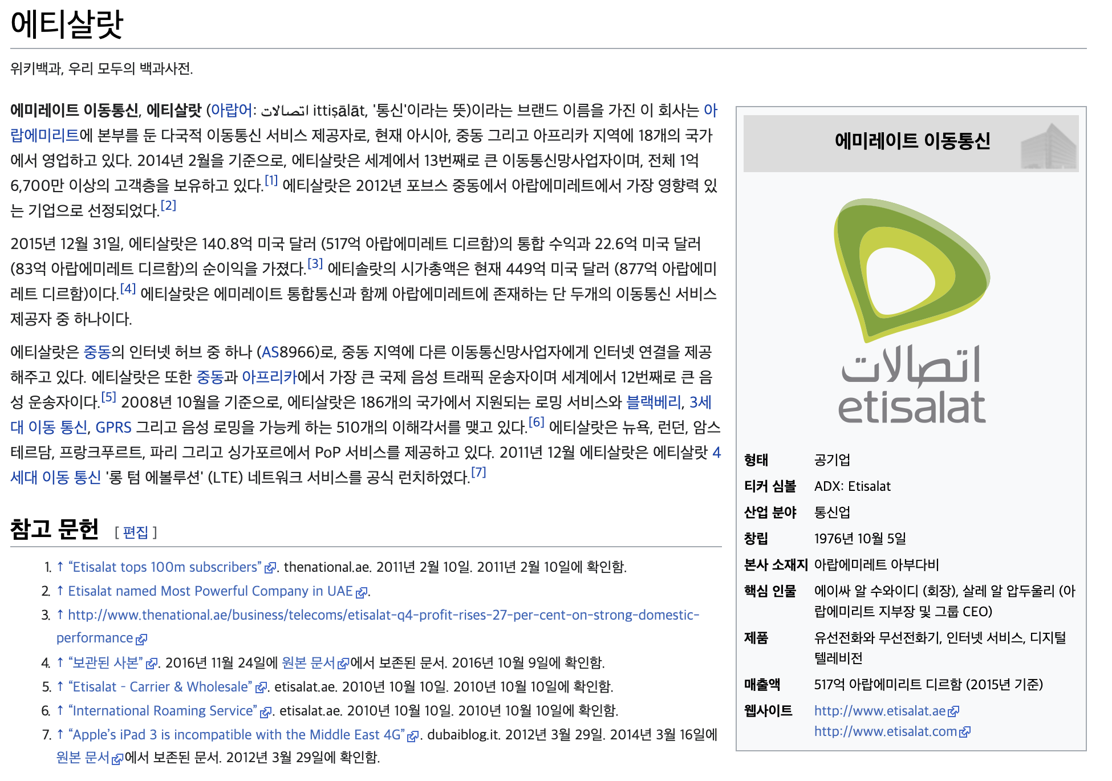Screen dimensions: 1112x781
Task: Click external link icon beside etisalat.com website
Action: [965, 732]
